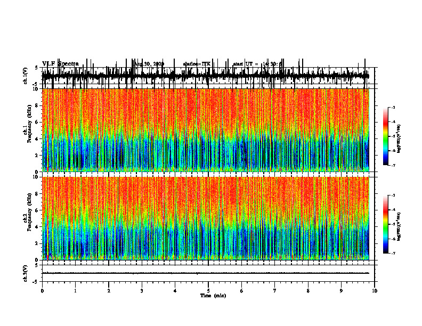Select the "start UT" time header text

[x=257, y=64]
